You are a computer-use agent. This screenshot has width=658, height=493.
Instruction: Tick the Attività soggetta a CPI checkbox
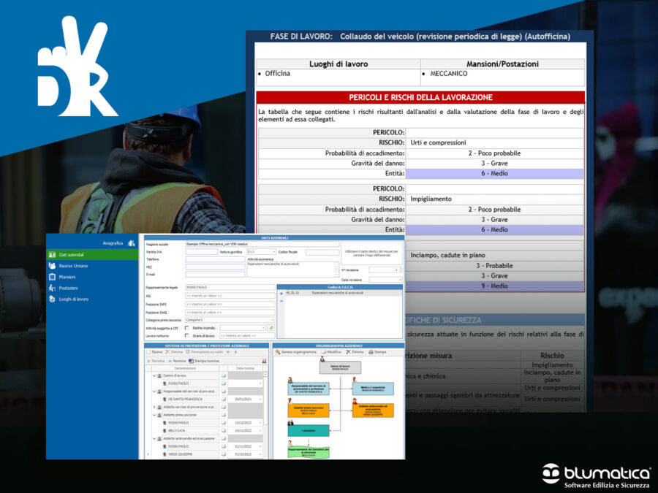point(186,328)
